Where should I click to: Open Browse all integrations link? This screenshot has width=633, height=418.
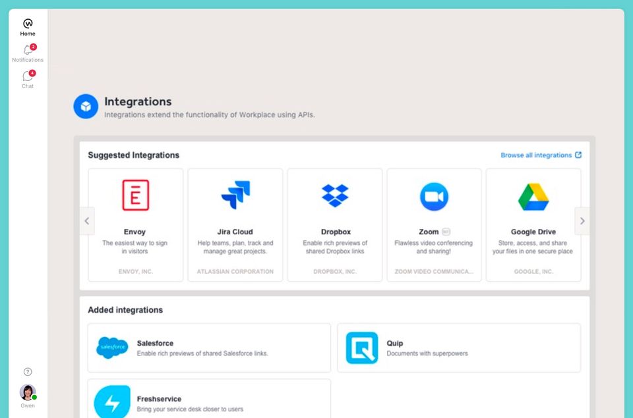coord(536,155)
